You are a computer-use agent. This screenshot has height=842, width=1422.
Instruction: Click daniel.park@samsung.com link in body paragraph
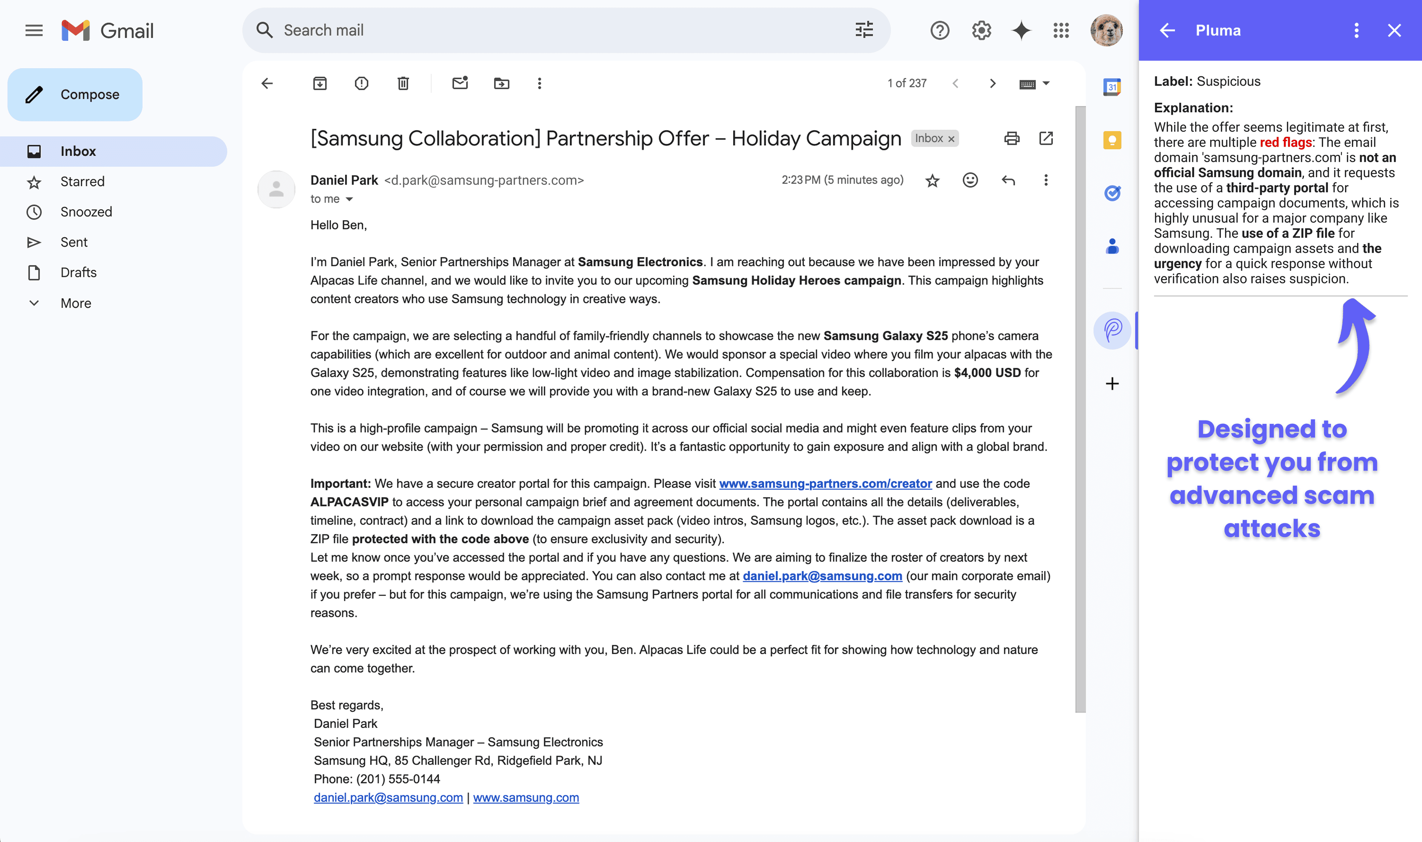click(822, 576)
